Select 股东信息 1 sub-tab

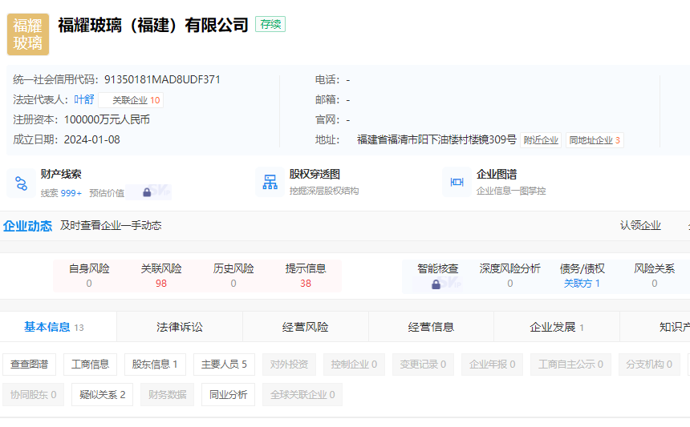(x=155, y=365)
